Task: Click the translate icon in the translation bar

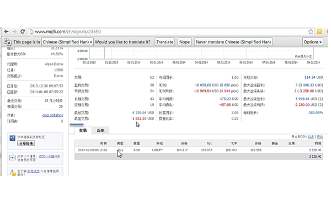Action: point(8,42)
